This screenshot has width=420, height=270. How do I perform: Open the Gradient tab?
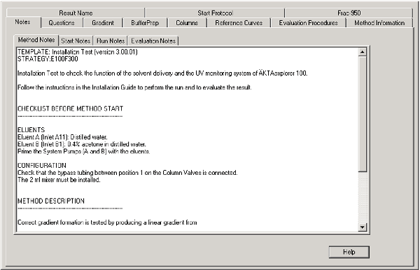coord(103,23)
